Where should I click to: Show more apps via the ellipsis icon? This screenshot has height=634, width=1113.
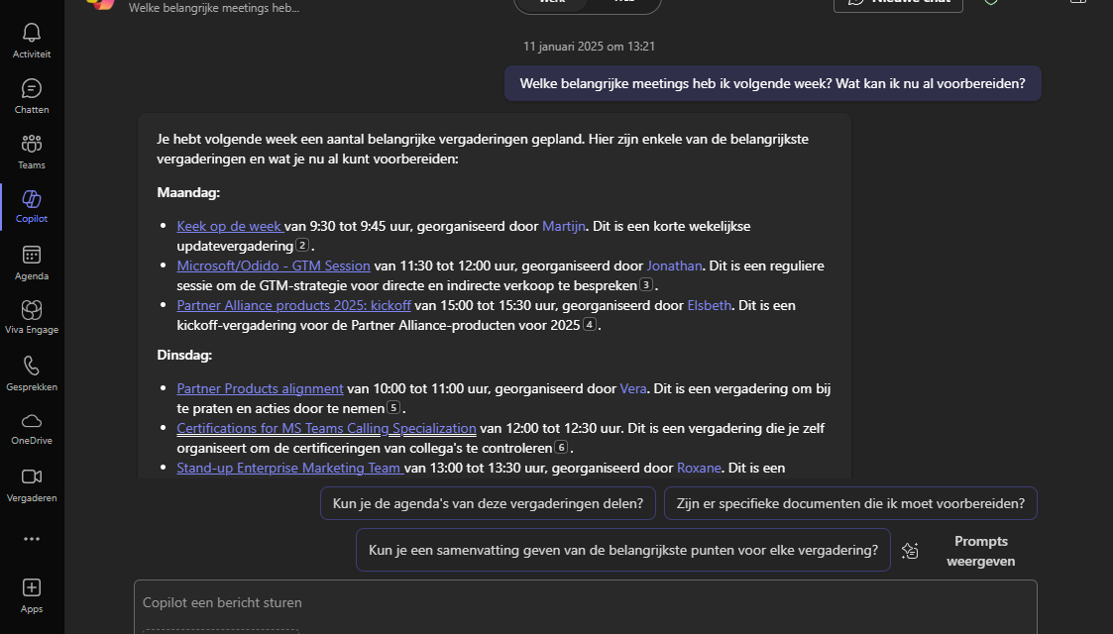click(x=32, y=539)
